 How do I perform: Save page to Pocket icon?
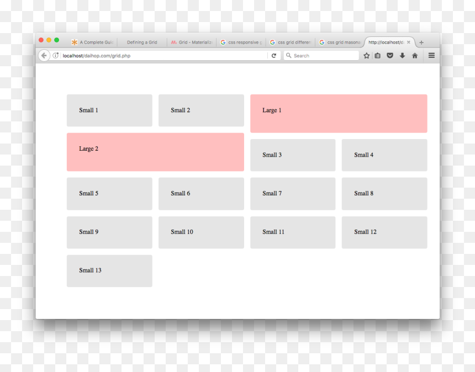pyautogui.click(x=390, y=55)
